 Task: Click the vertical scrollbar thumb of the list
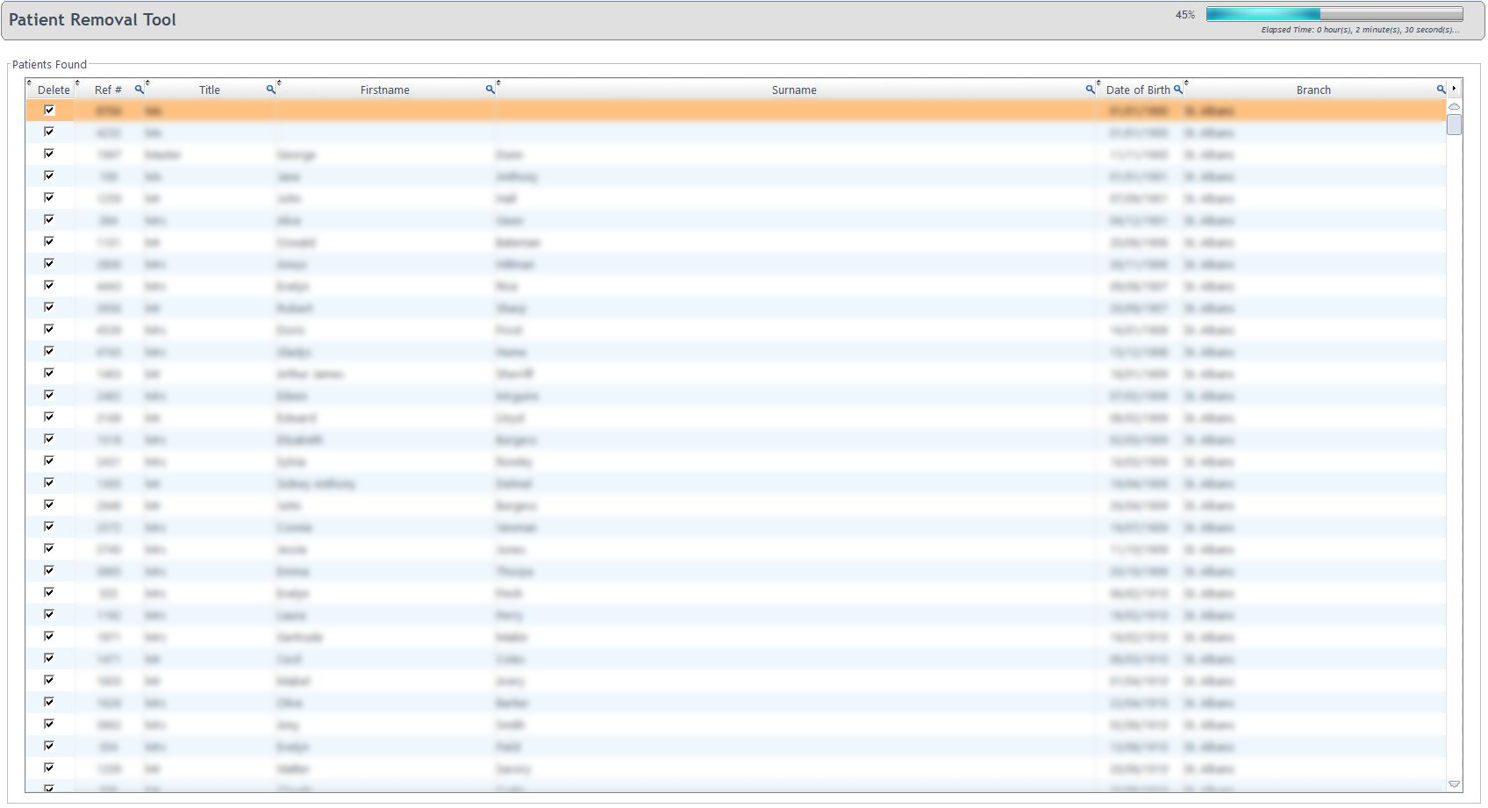coord(1454,125)
